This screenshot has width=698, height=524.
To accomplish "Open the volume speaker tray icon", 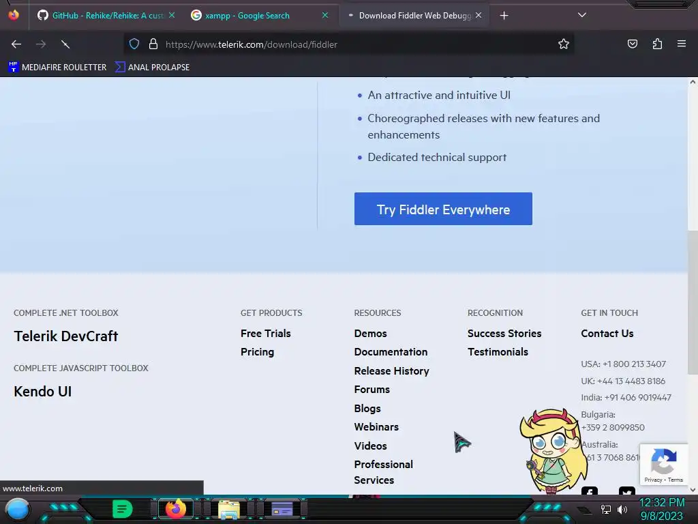I will coord(622,509).
